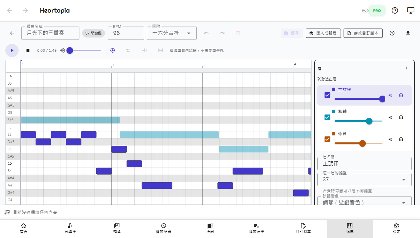Click the 轉成自訂腳本 button
420x238 pixels.
[x=363, y=33]
